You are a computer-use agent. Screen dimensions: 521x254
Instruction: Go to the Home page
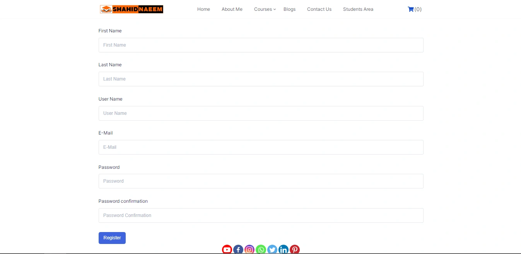203,9
